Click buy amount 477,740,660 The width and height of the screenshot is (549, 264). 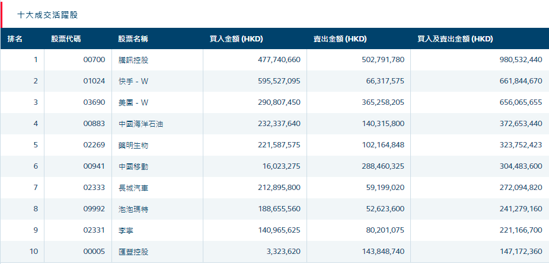(x=279, y=60)
